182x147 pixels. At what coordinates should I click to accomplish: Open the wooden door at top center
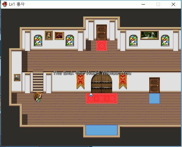[102, 32]
